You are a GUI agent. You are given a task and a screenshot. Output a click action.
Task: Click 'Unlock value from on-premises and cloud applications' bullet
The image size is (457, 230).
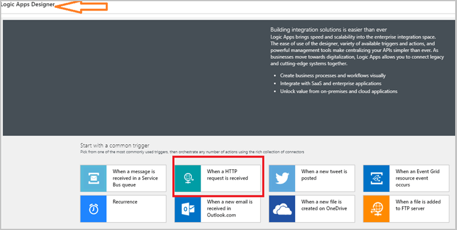[339, 91]
